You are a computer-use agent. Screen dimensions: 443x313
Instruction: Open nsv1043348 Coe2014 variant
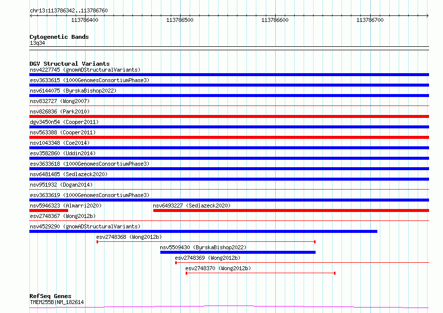60,143
